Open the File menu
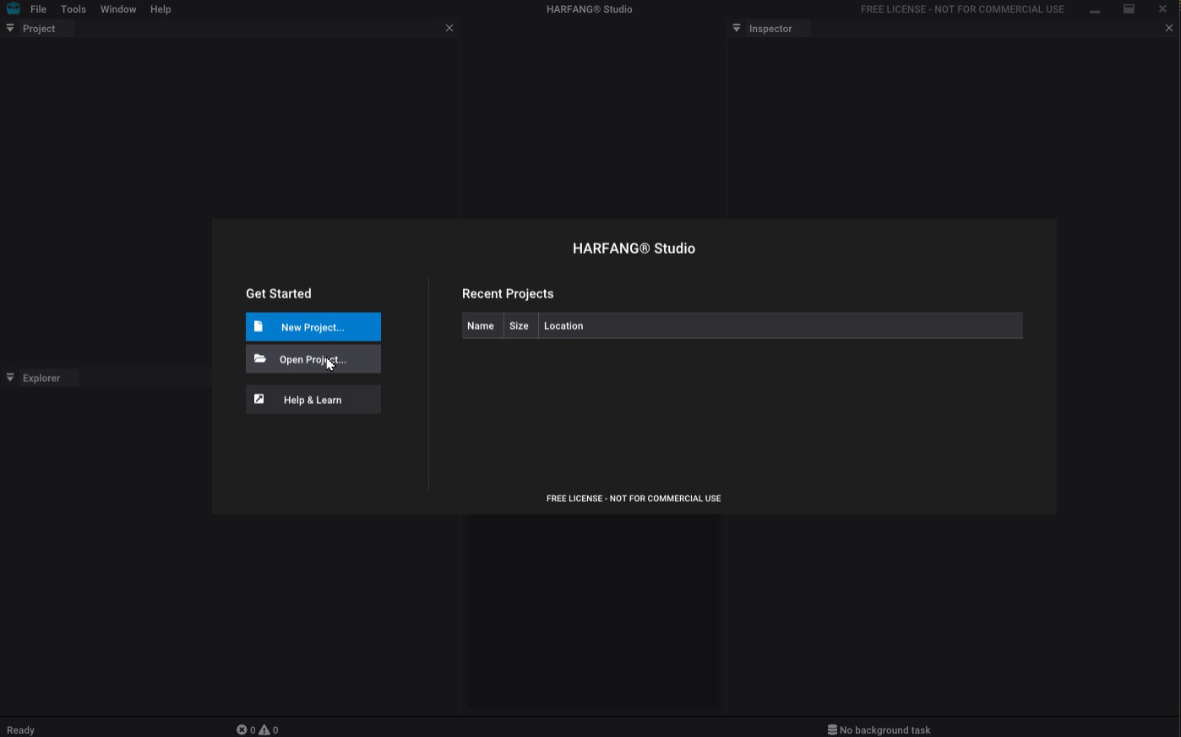The width and height of the screenshot is (1181, 737). click(x=38, y=9)
